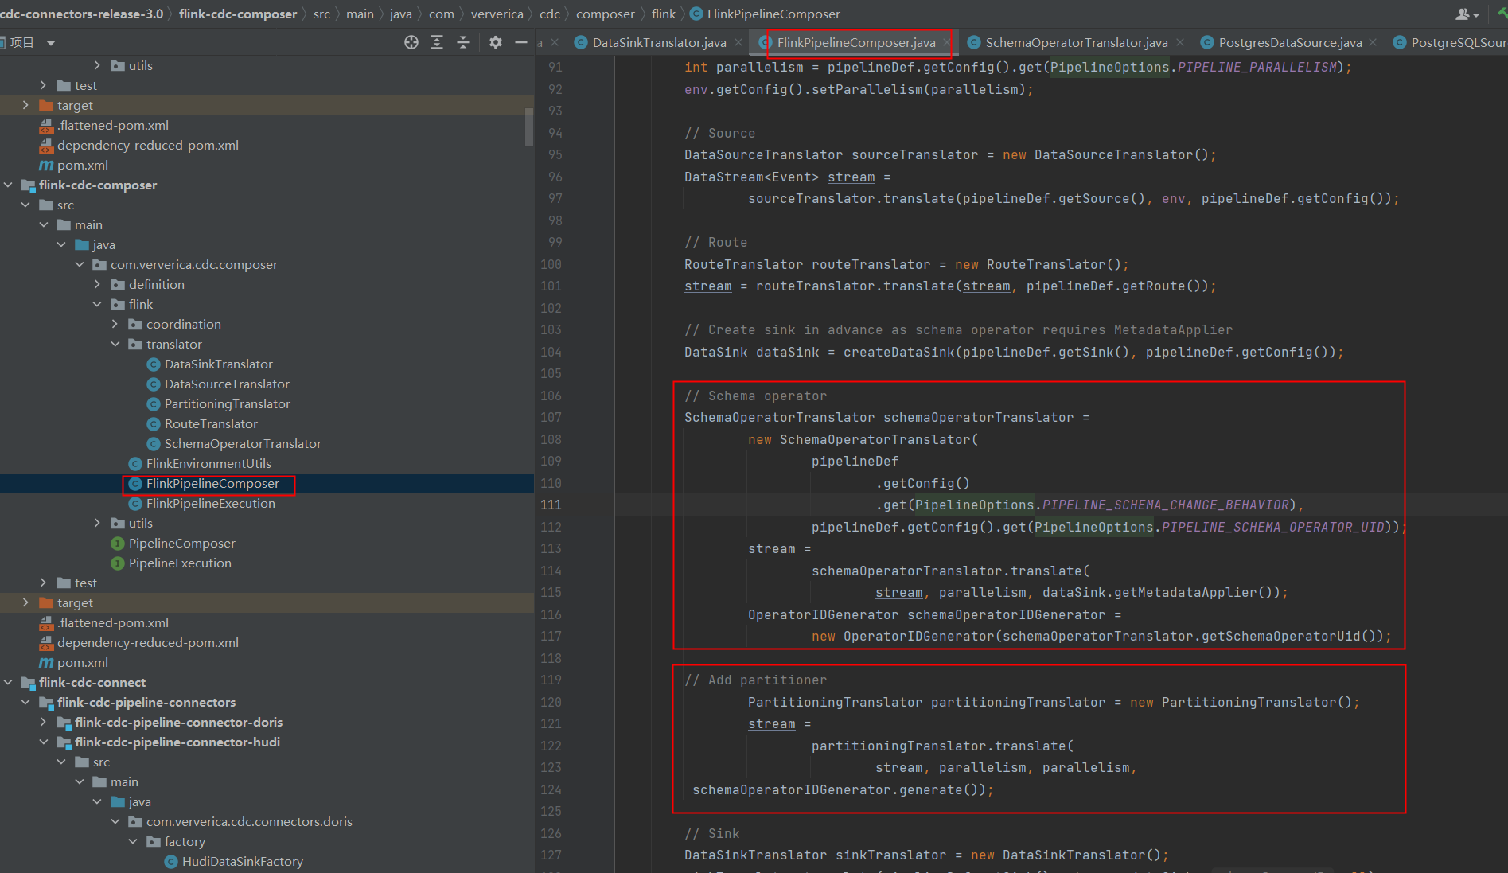Expand the first target folder
The height and width of the screenshot is (873, 1508).
click(25, 105)
